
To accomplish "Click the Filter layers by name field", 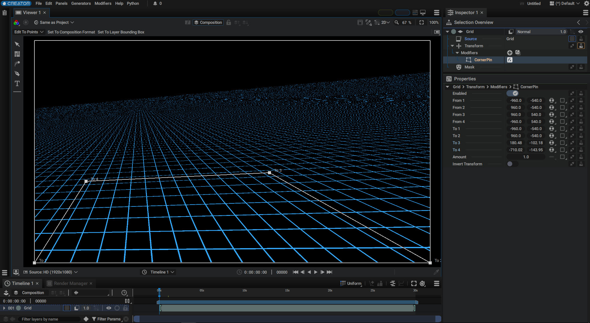I will [x=49, y=319].
